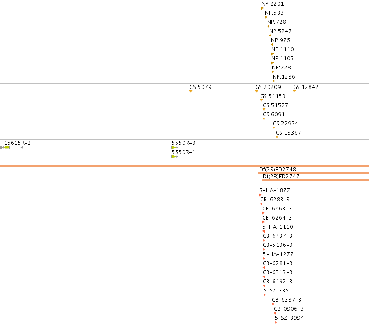This screenshot has height=325, width=369.
Task: Click the 5-HA-1277 label
Action: point(278,254)
